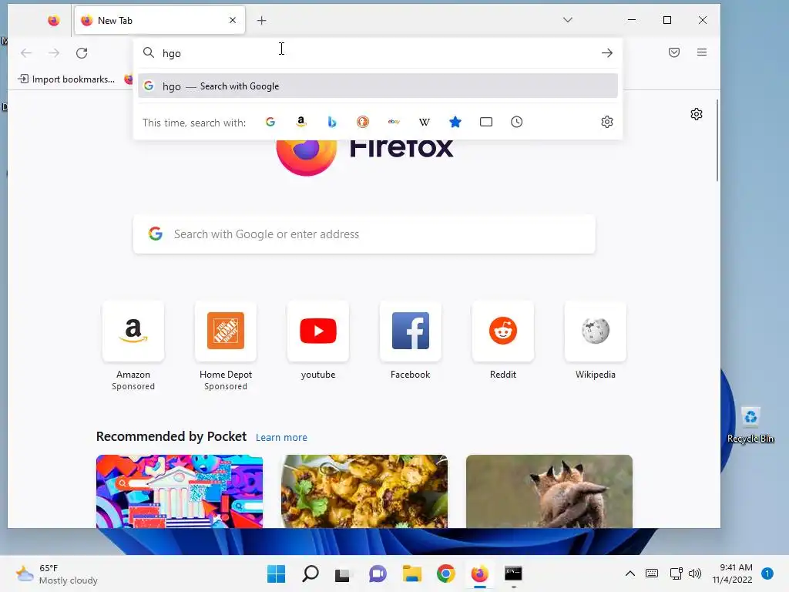The width and height of the screenshot is (789, 592).
Task: Select the New Tab tab
Action: [x=159, y=20]
